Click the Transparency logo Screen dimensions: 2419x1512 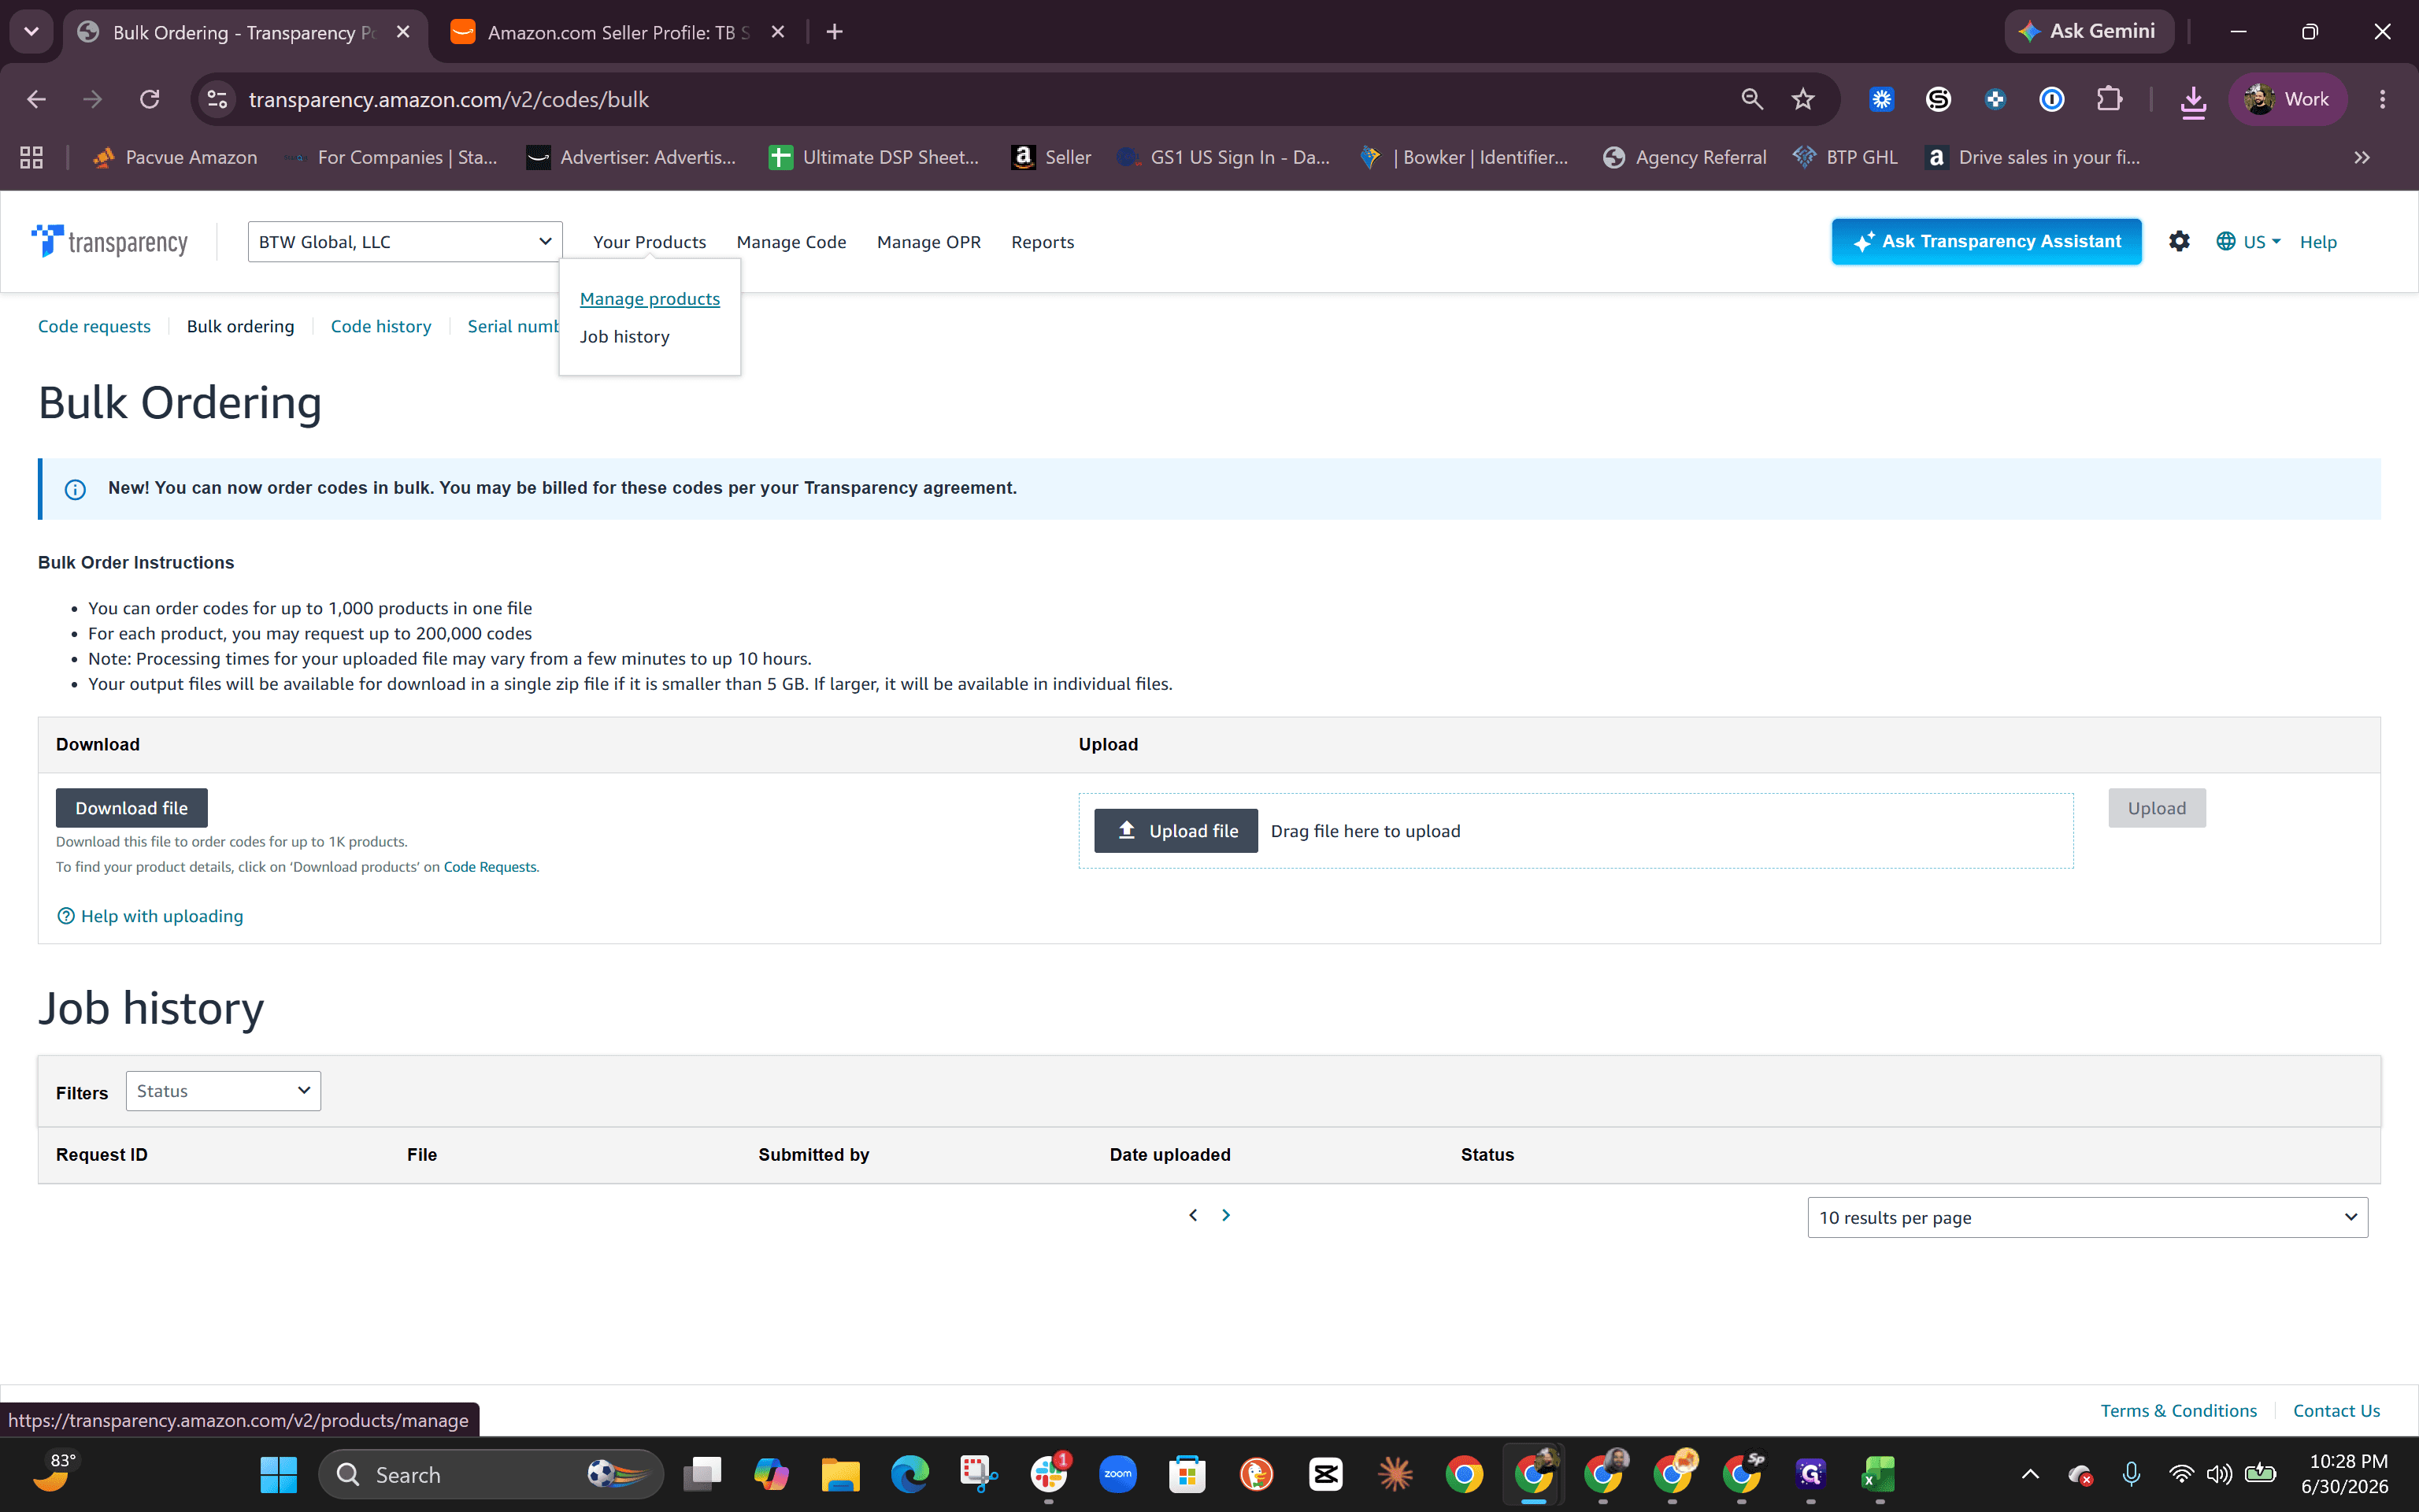tap(110, 241)
